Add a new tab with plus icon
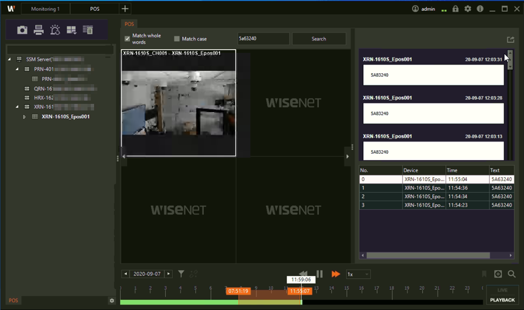 125,9
